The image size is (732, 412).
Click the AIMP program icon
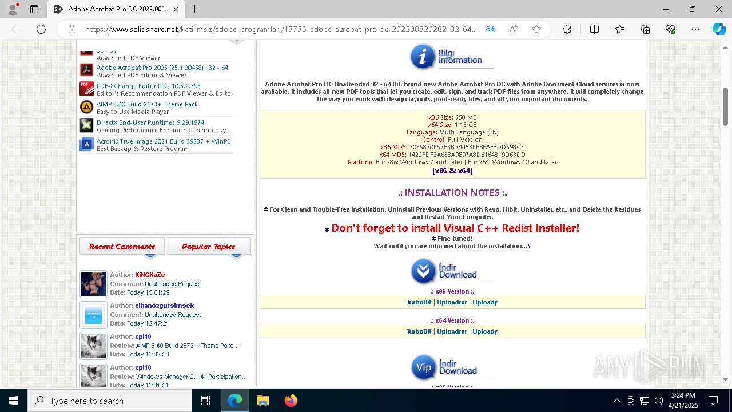click(x=86, y=107)
